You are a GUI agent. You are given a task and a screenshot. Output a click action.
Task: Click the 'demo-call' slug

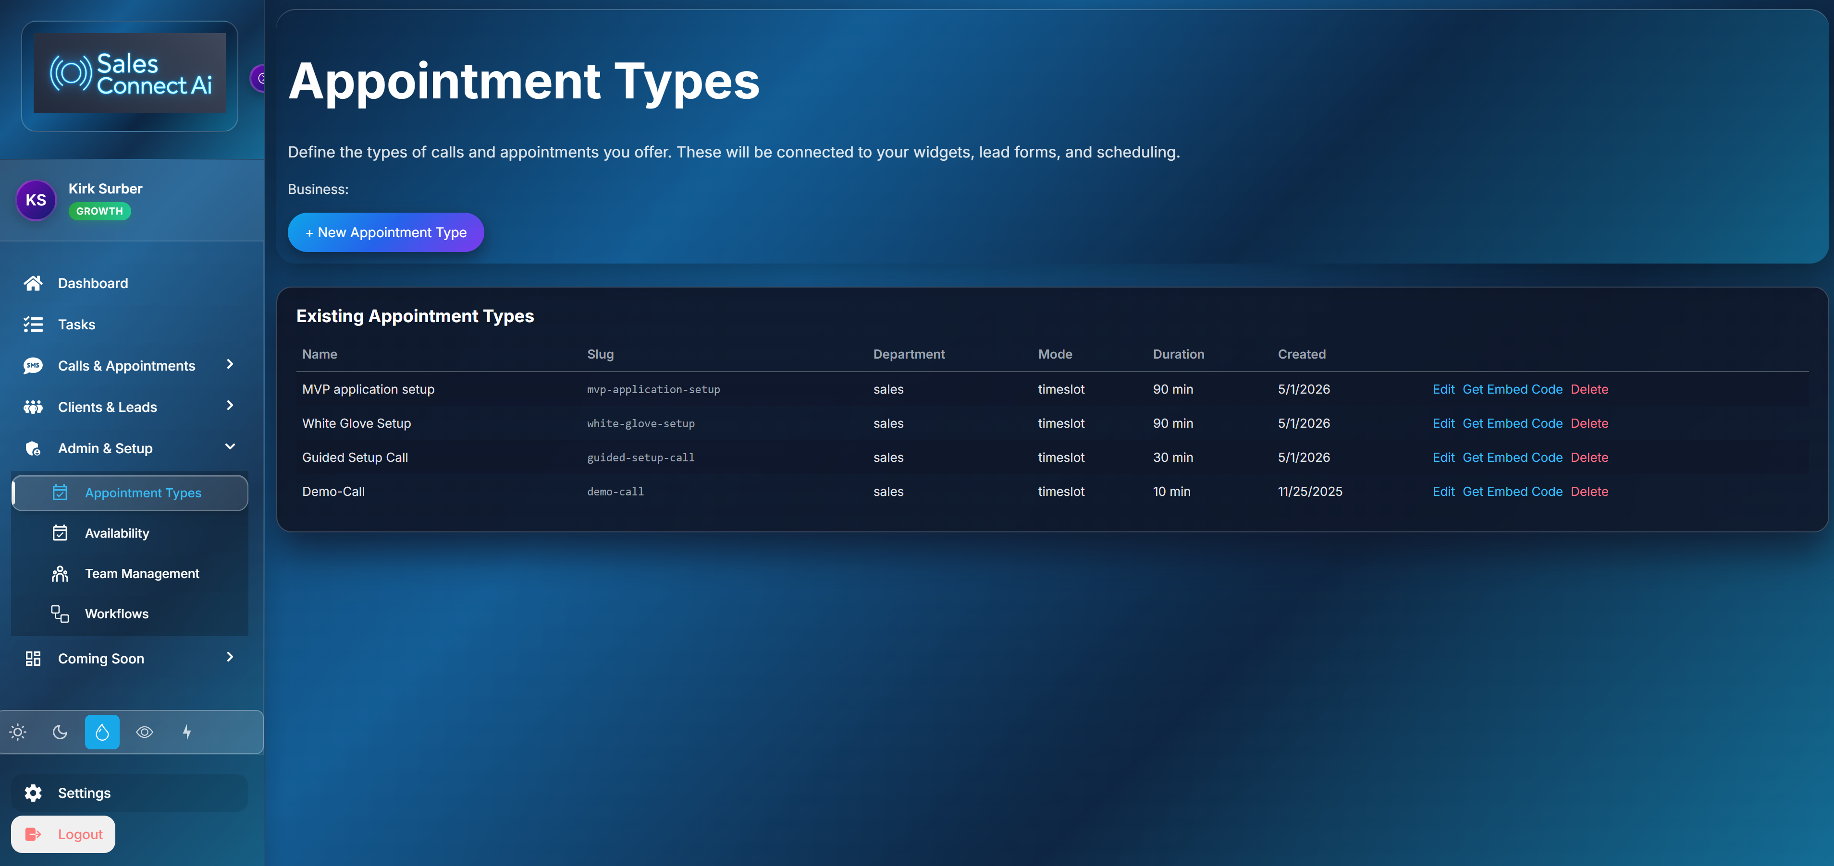615,492
